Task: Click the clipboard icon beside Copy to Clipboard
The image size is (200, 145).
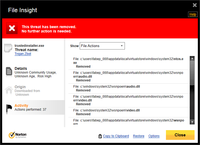Action: (100, 136)
